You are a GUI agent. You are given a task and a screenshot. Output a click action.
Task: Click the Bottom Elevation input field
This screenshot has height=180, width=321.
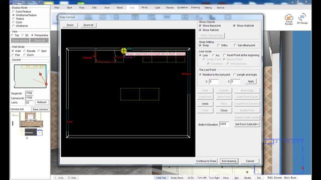point(224,124)
